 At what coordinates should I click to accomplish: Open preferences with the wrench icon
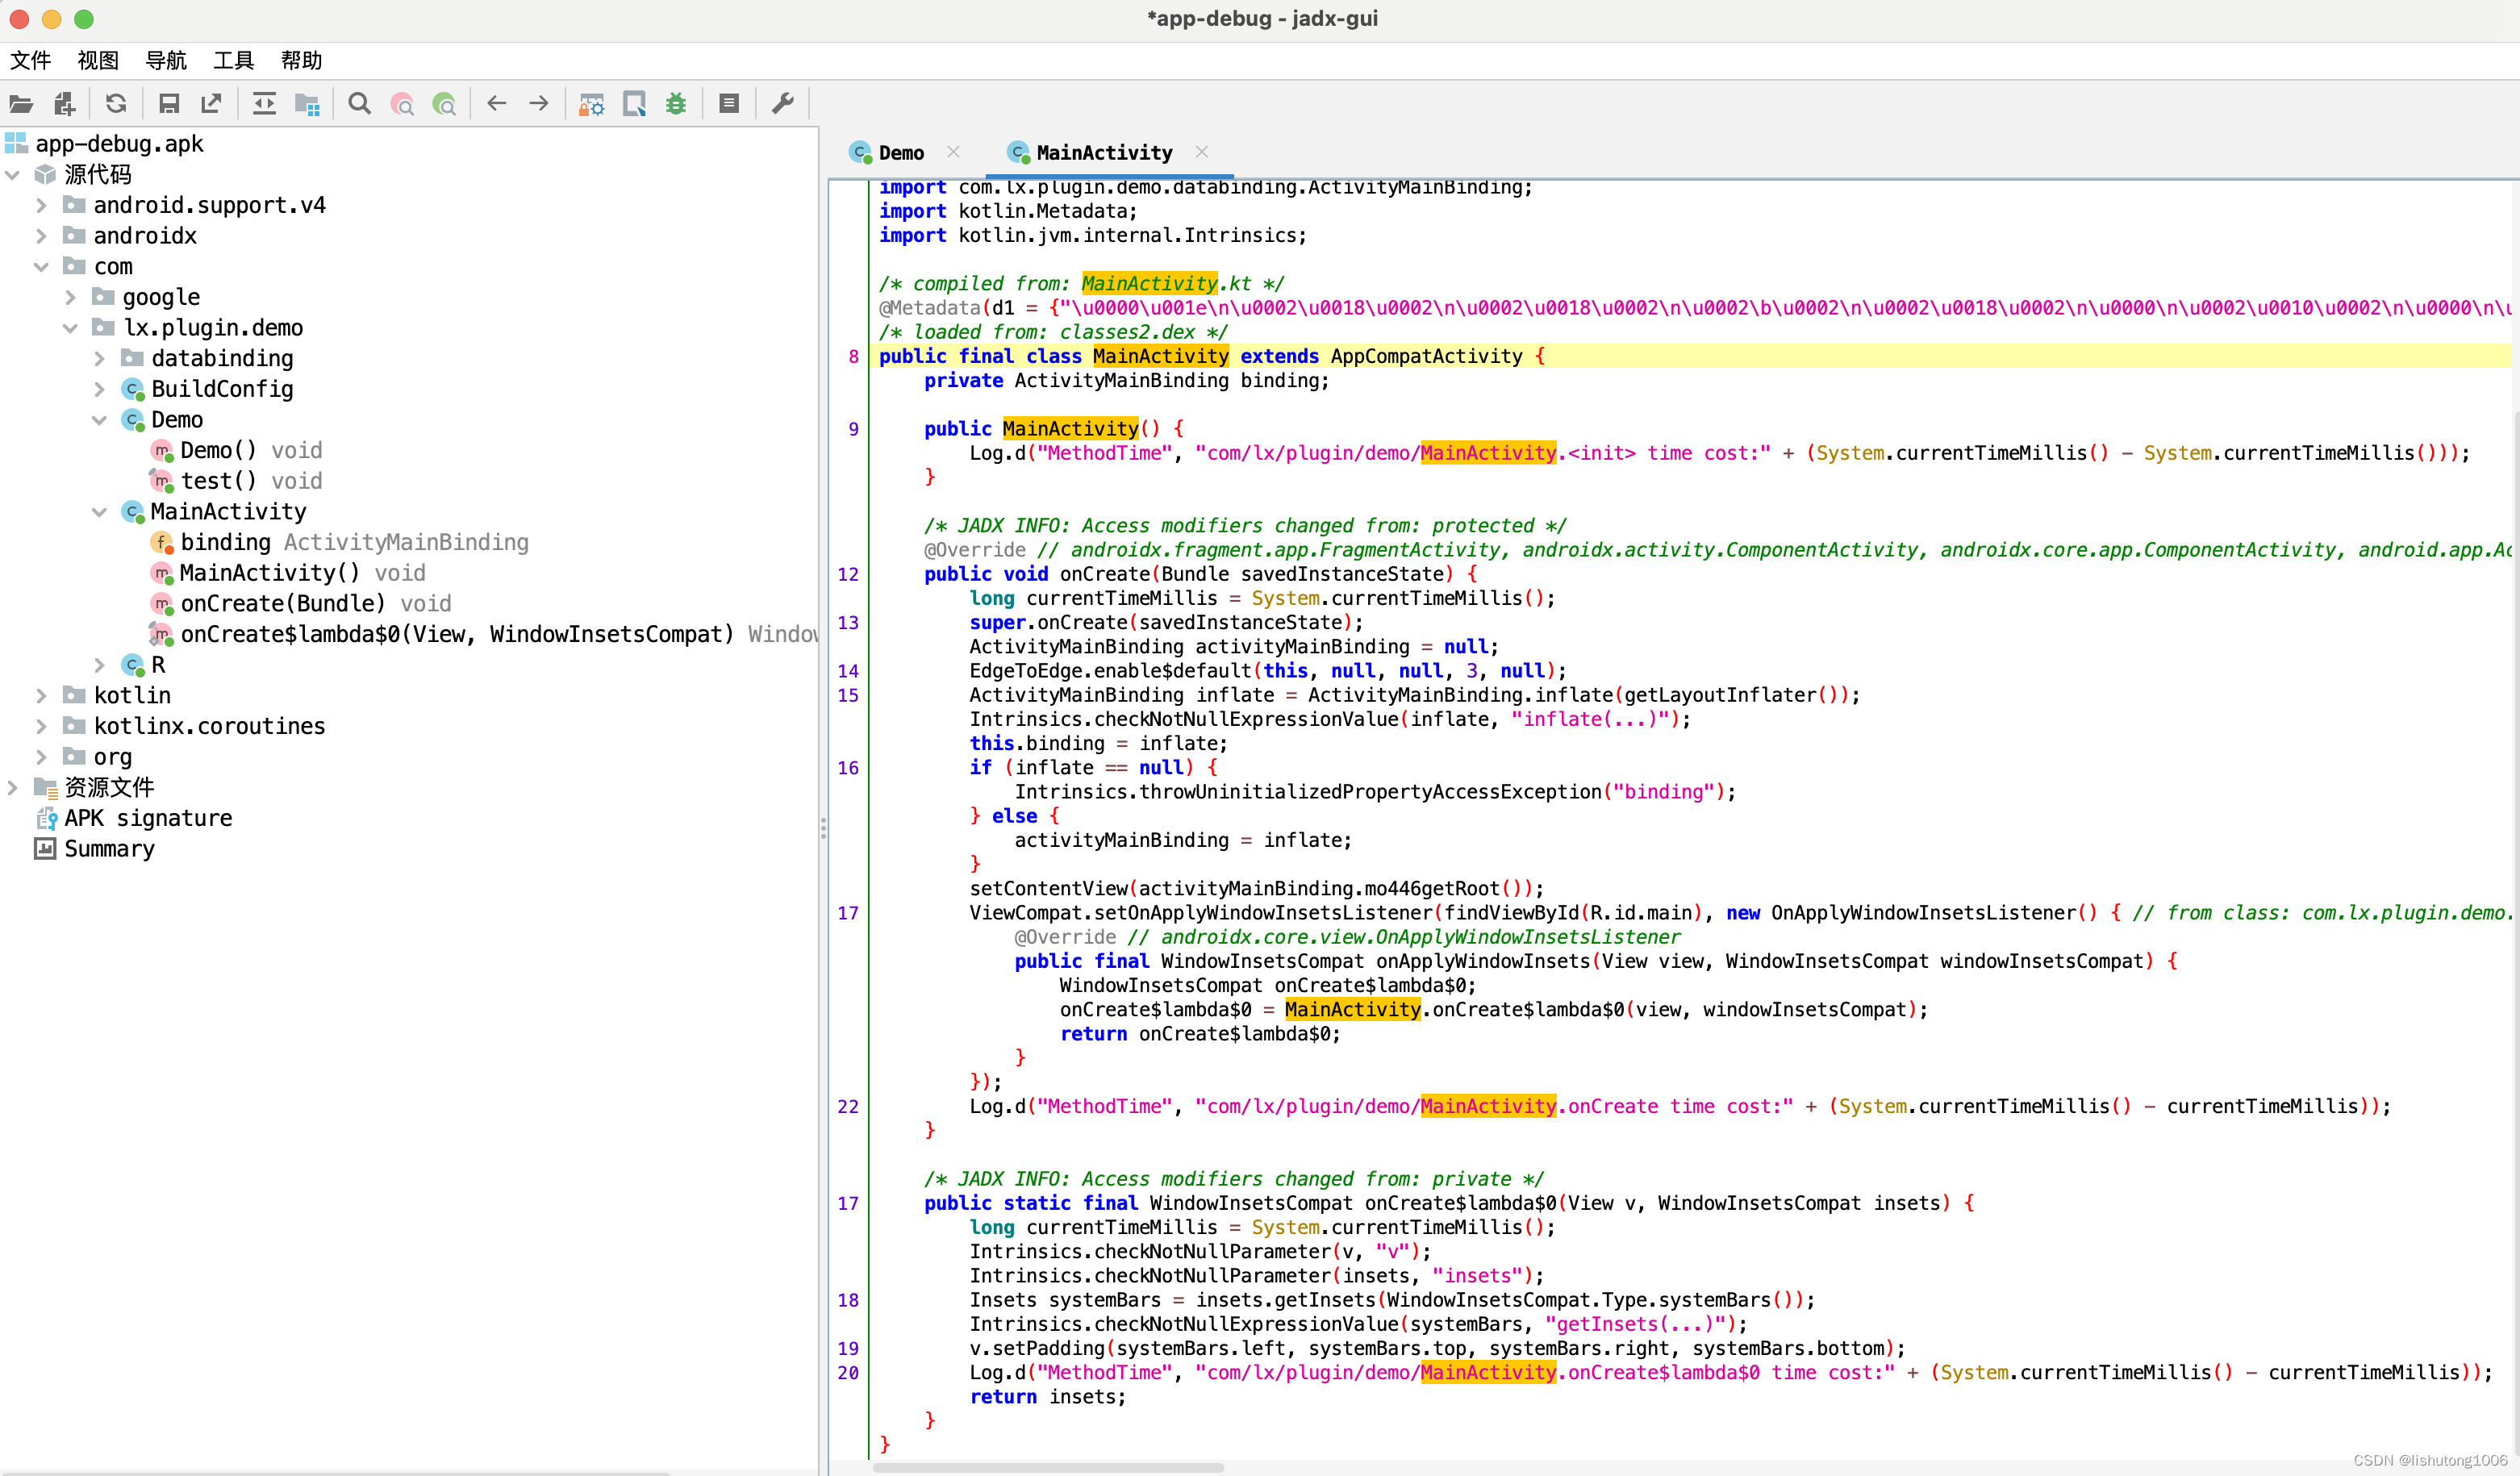(x=783, y=104)
